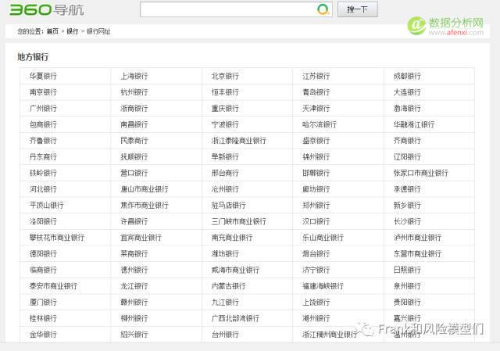Open 抚顺银行 link
Image resolution: width=500 pixels, height=351 pixels.
point(134,156)
